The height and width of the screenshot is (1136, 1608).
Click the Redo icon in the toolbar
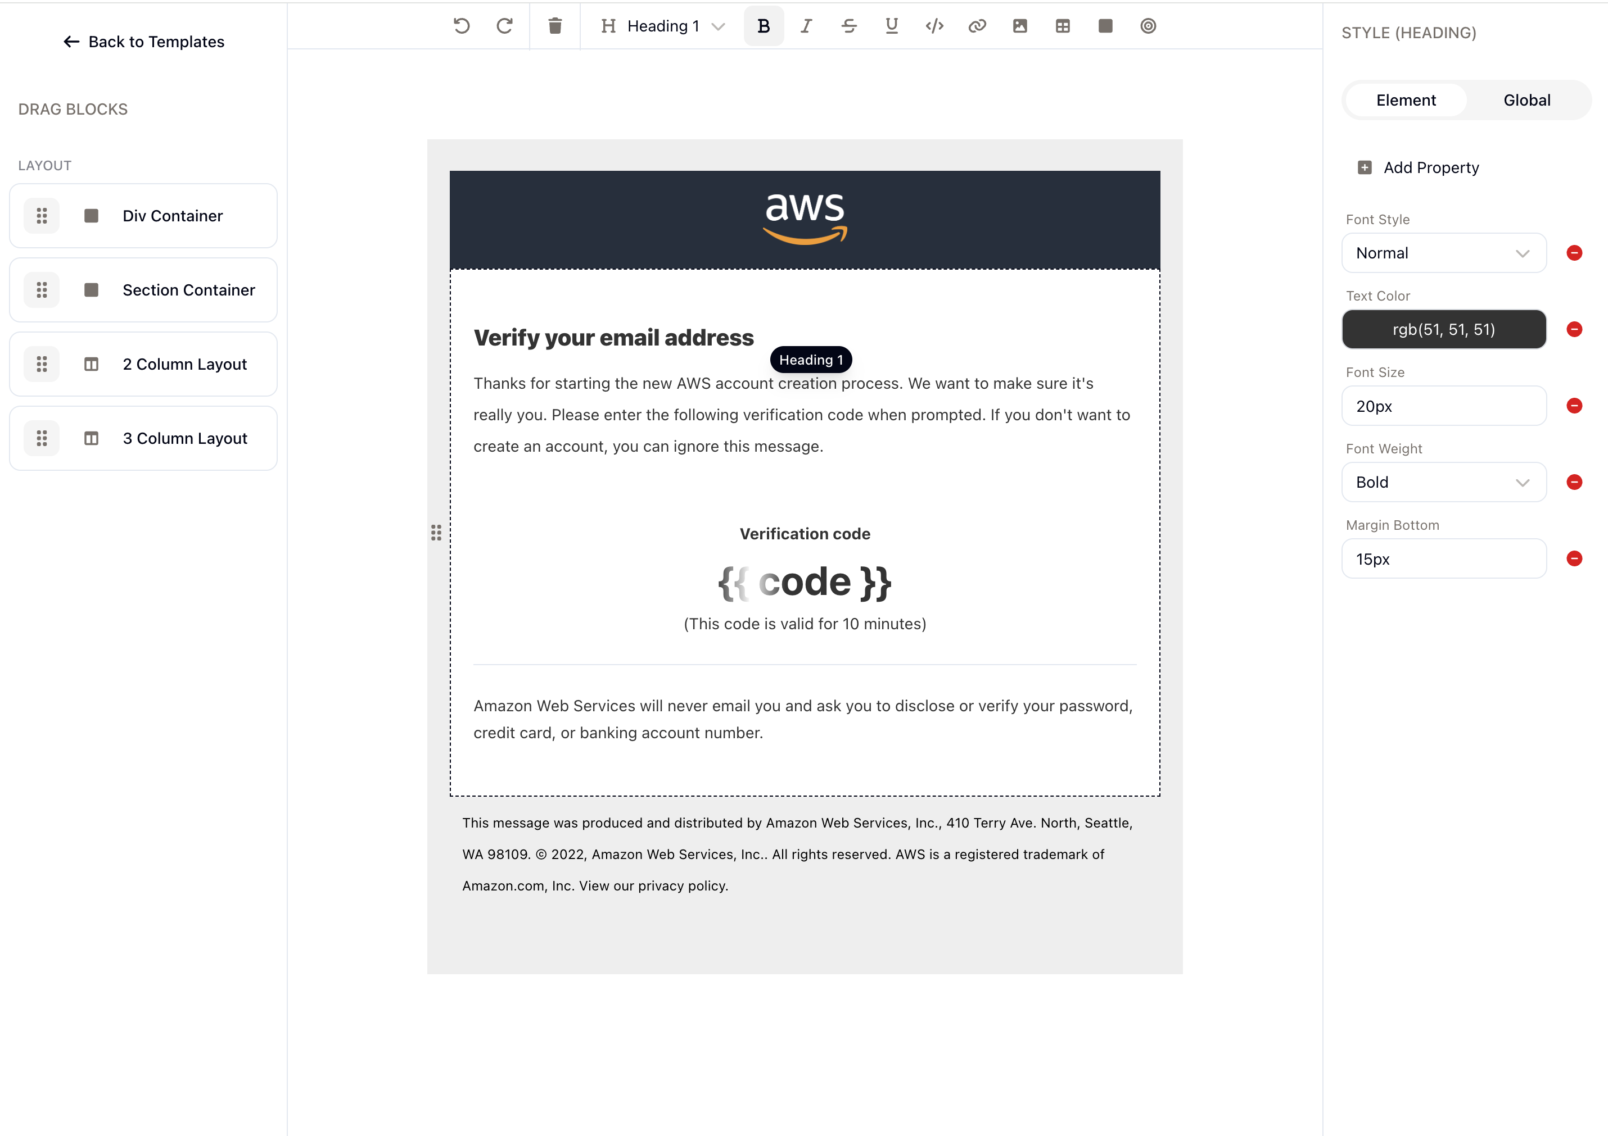(504, 26)
